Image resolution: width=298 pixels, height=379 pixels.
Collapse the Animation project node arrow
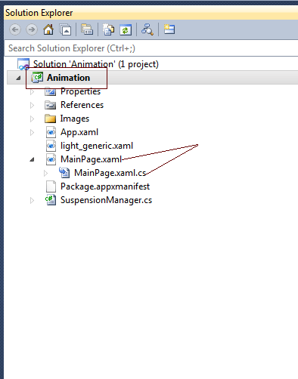point(18,78)
